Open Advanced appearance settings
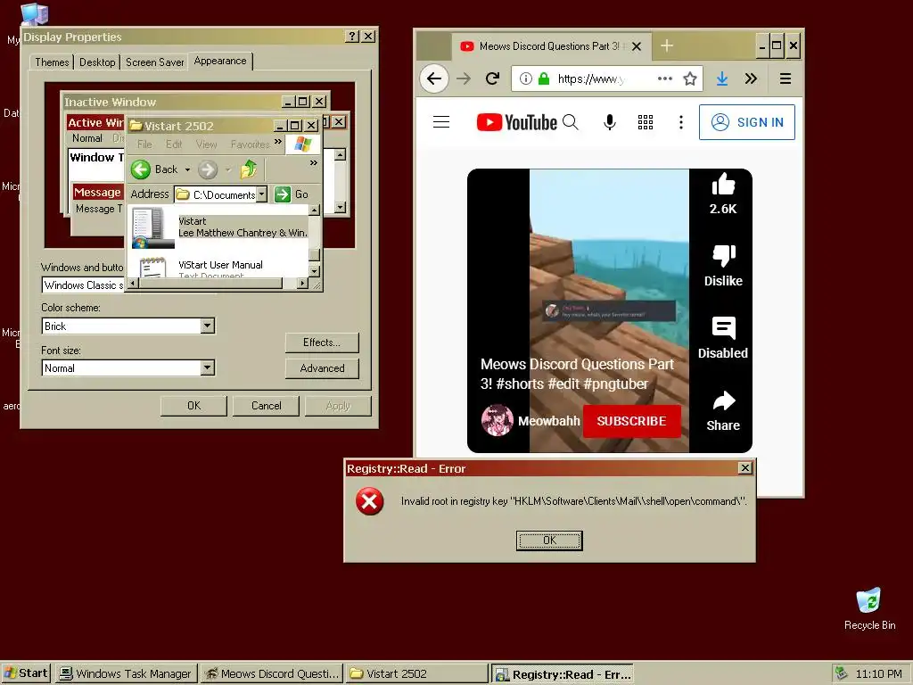 point(322,368)
